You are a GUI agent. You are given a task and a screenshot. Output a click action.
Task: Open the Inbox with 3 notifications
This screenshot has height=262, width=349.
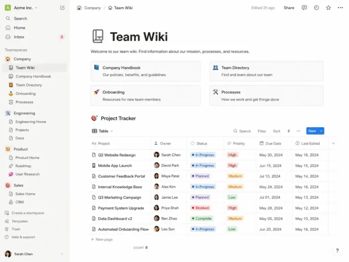click(34, 37)
